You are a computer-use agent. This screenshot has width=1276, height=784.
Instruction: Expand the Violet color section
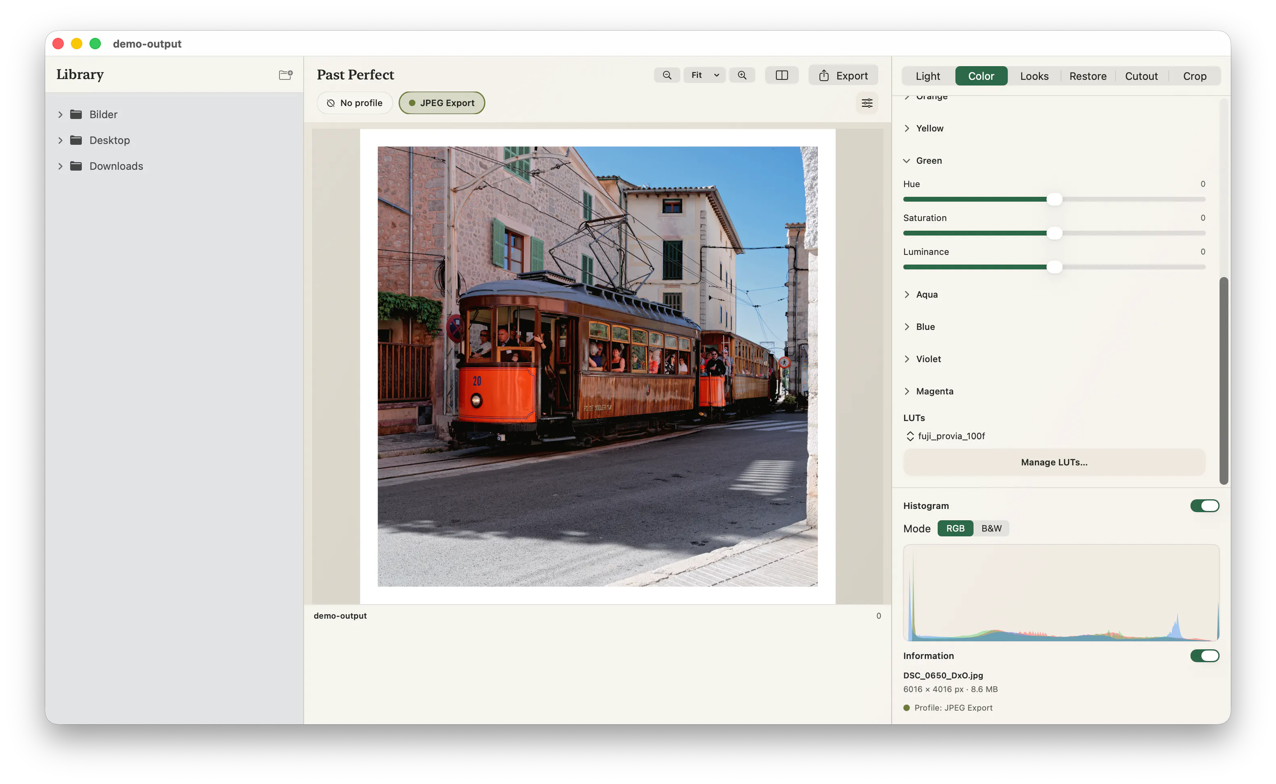point(907,359)
